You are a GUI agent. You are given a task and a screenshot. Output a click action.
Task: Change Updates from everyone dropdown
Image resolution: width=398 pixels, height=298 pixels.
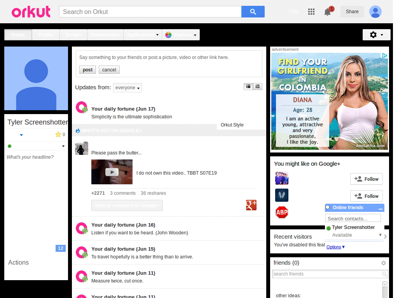click(127, 88)
